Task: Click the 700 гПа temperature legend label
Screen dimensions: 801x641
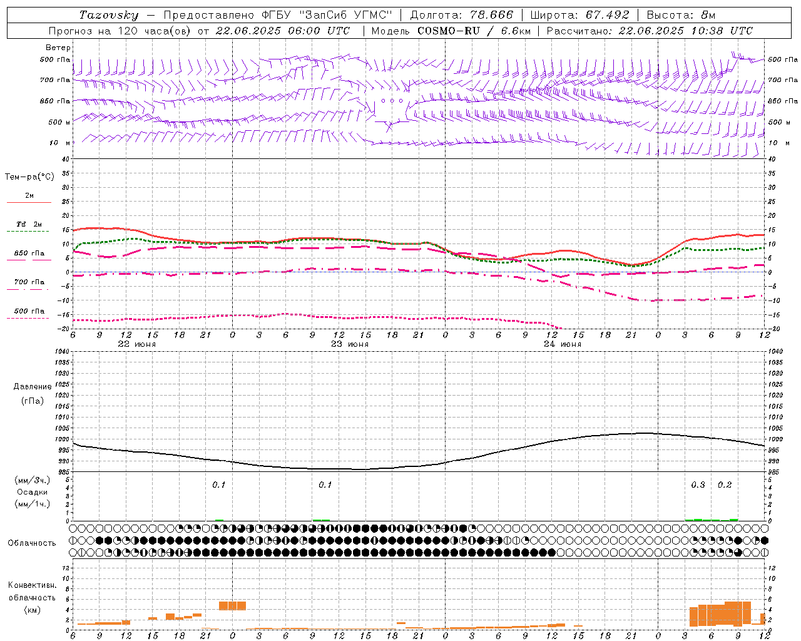Action: coord(29,282)
